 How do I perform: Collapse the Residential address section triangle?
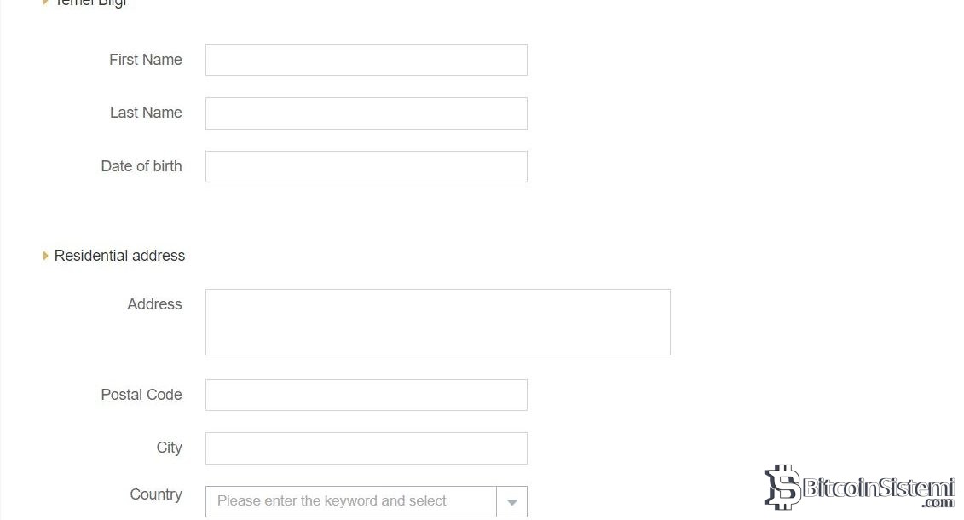tap(45, 256)
